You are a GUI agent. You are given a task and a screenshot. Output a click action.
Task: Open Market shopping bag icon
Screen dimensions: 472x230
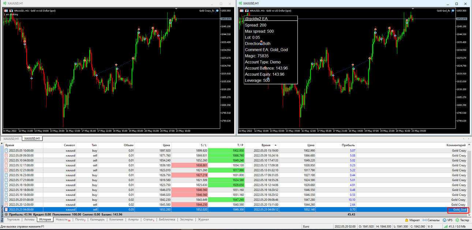pos(407,220)
